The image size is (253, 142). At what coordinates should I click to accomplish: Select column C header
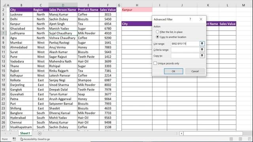[x=41, y=5]
